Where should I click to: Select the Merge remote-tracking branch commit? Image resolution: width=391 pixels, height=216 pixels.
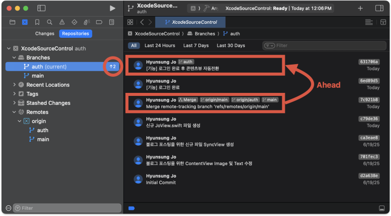coord(257,103)
